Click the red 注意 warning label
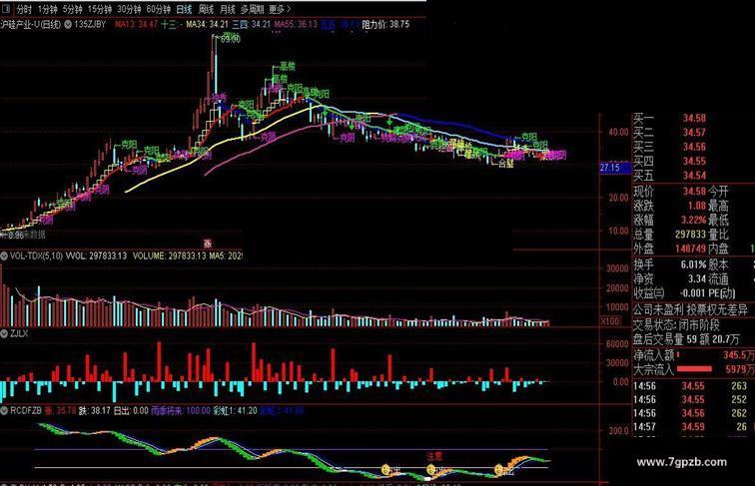 (434, 456)
